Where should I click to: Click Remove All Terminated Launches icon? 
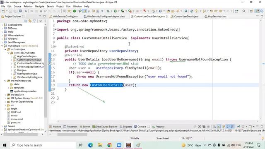click(204, 126)
